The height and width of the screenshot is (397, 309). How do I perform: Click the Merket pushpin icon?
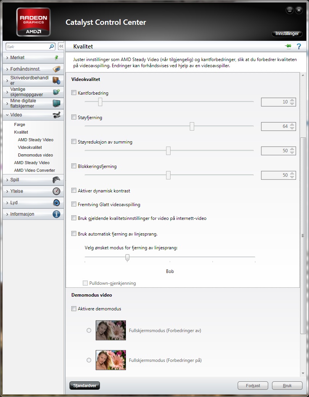[x=56, y=58]
